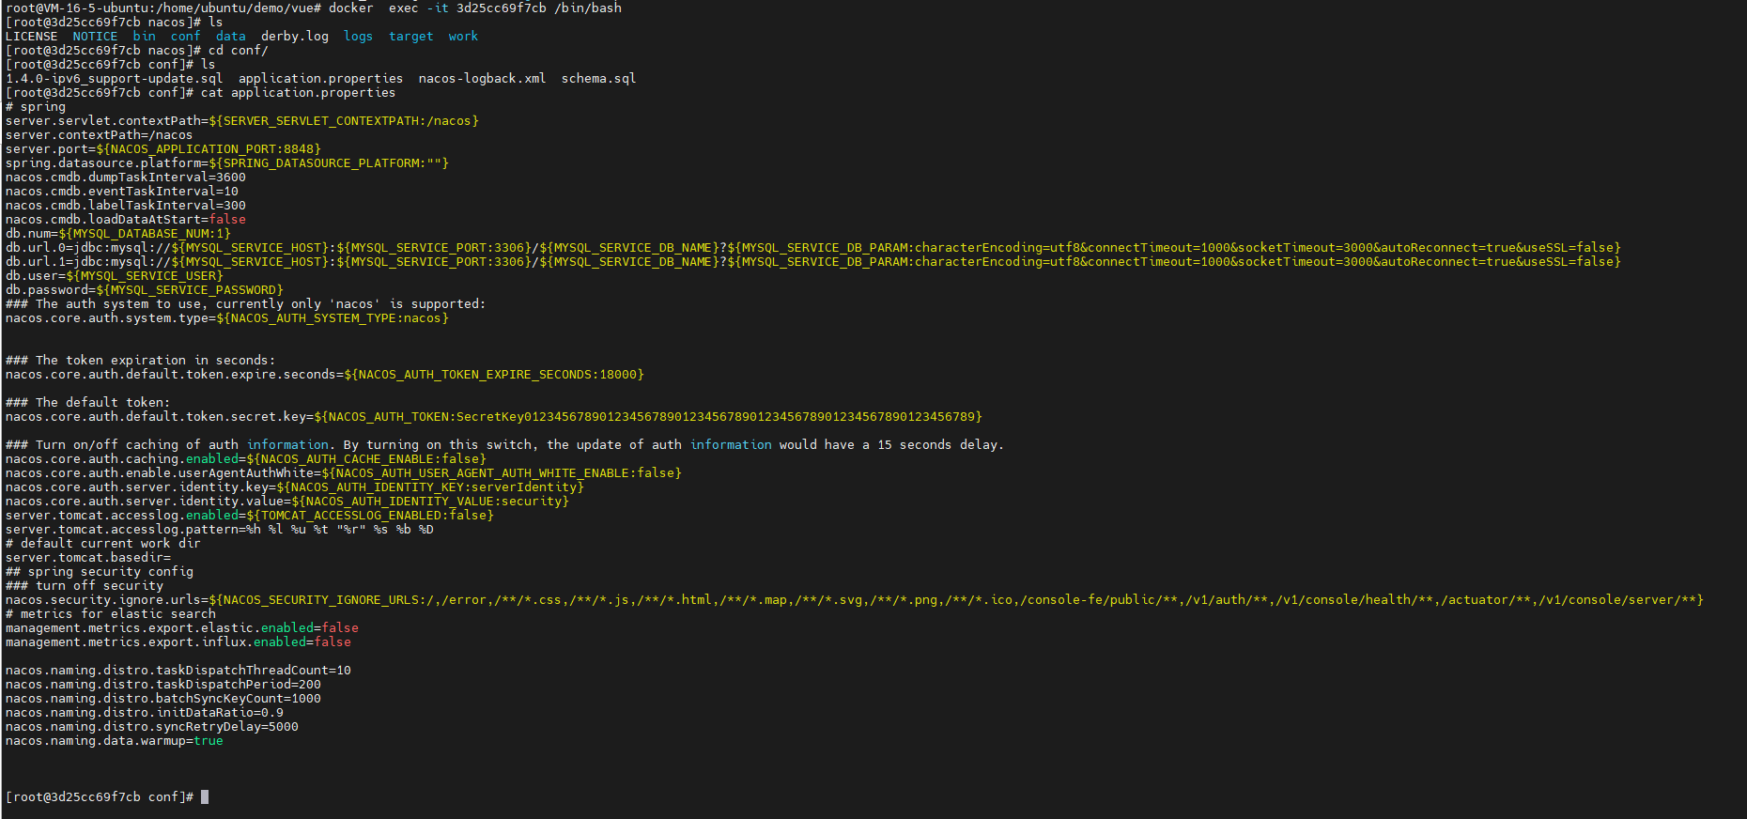Click the 'nacos.security.ignore.urls' line
The height and width of the screenshot is (819, 1747).
(x=855, y=600)
